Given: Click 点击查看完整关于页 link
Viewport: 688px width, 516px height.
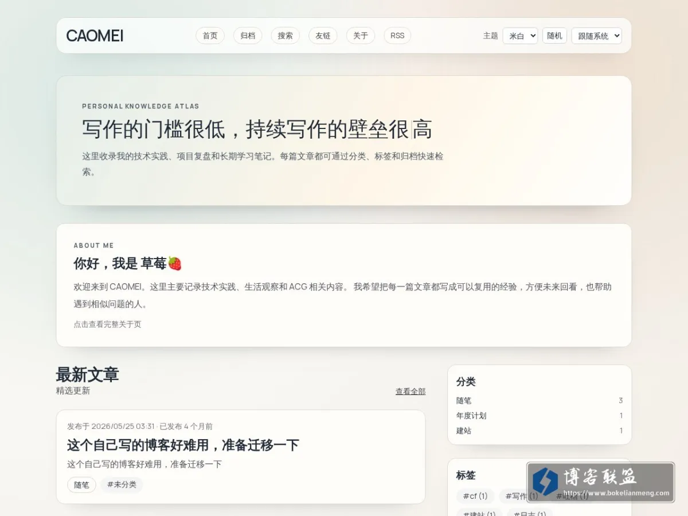Looking at the screenshot, I should [107, 325].
